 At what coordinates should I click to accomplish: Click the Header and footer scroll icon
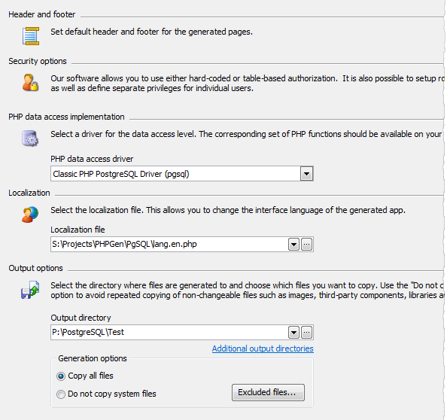tap(31, 36)
